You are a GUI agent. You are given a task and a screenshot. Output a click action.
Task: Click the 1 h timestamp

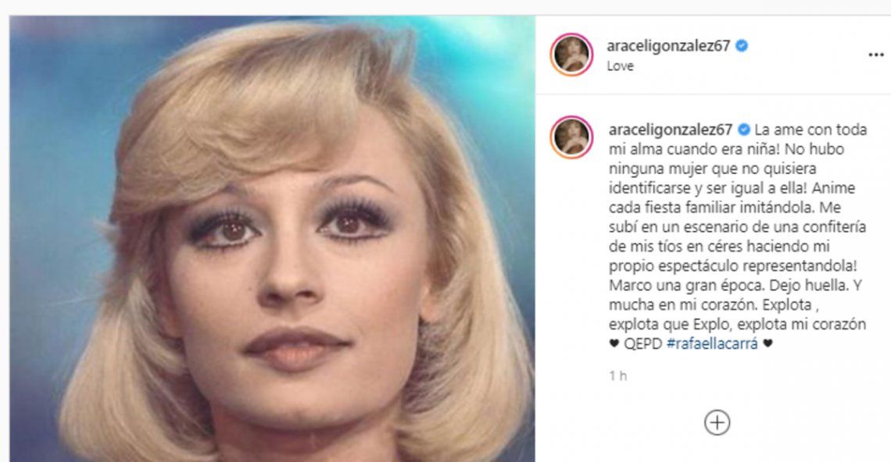click(617, 375)
